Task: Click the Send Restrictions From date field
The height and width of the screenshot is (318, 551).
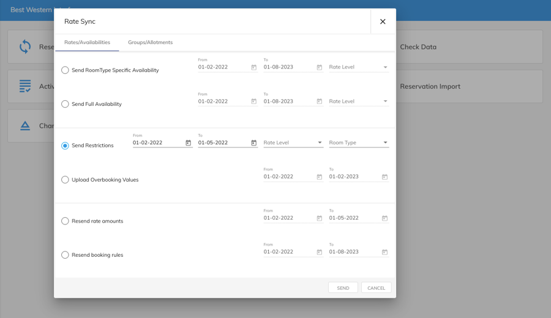Action: click(157, 143)
